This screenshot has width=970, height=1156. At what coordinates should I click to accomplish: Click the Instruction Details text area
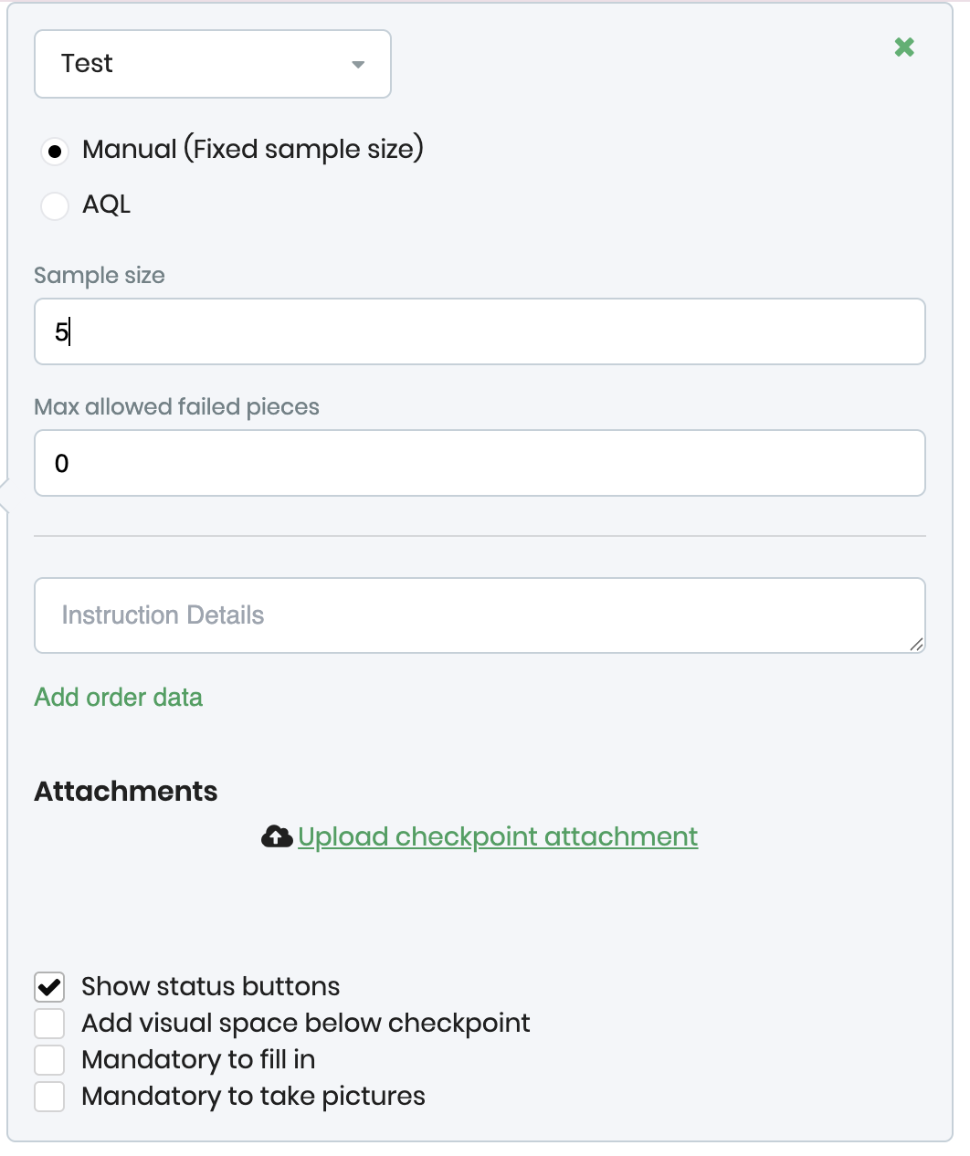[x=480, y=615]
